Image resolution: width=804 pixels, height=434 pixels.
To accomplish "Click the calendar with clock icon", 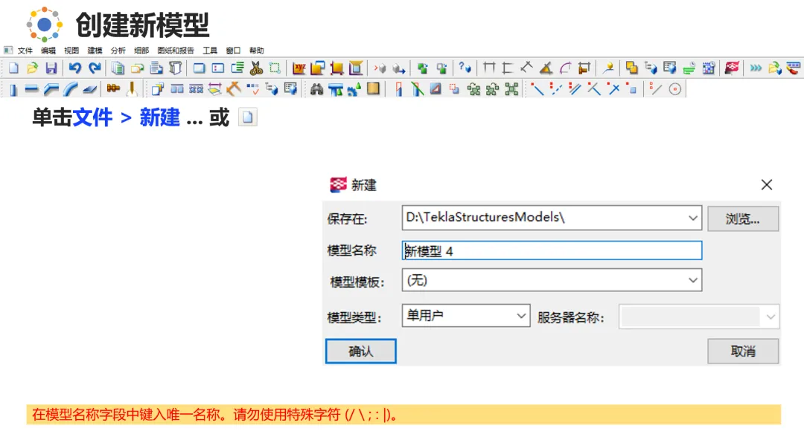I will [x=709, y=68].
